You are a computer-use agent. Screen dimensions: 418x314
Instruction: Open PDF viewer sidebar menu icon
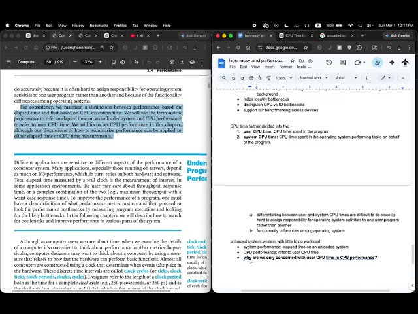pyautogui.click(x=8, y=62)
